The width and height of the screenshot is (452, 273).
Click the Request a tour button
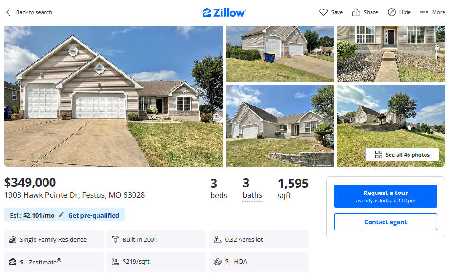(x=385, y=196)
